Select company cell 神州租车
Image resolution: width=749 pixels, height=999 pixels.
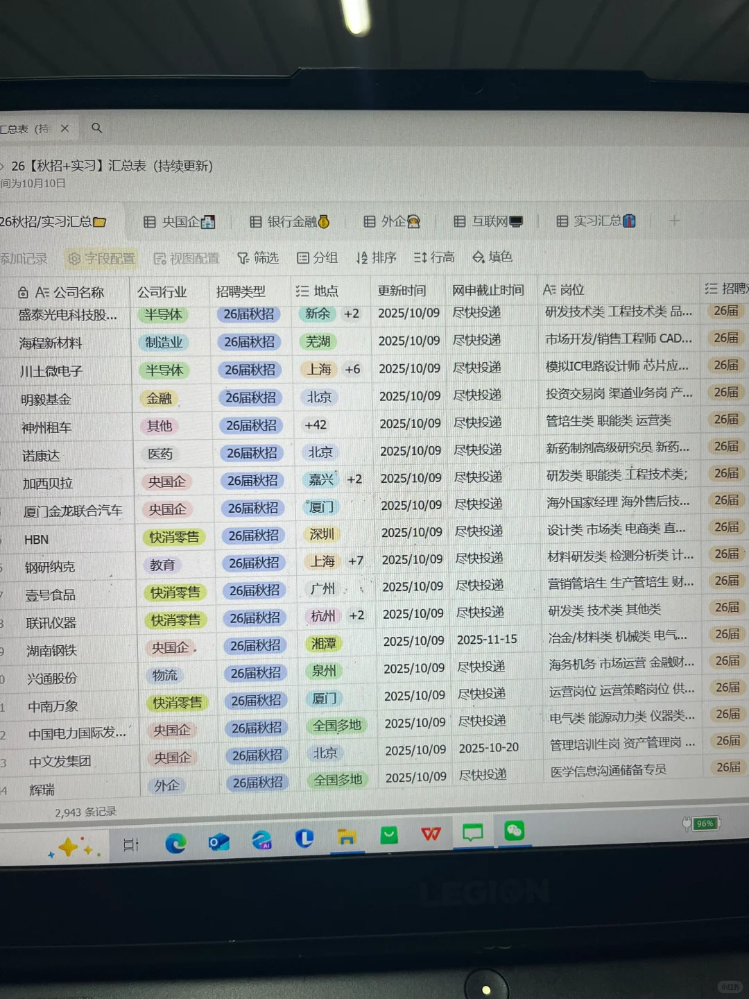[x=46, y=427]
